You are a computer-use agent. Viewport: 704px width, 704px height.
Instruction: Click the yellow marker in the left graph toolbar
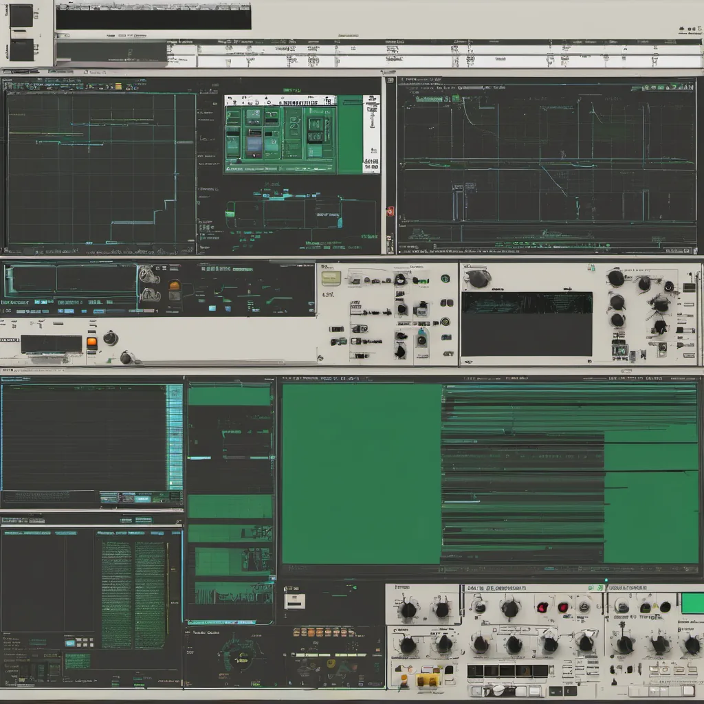118,87
